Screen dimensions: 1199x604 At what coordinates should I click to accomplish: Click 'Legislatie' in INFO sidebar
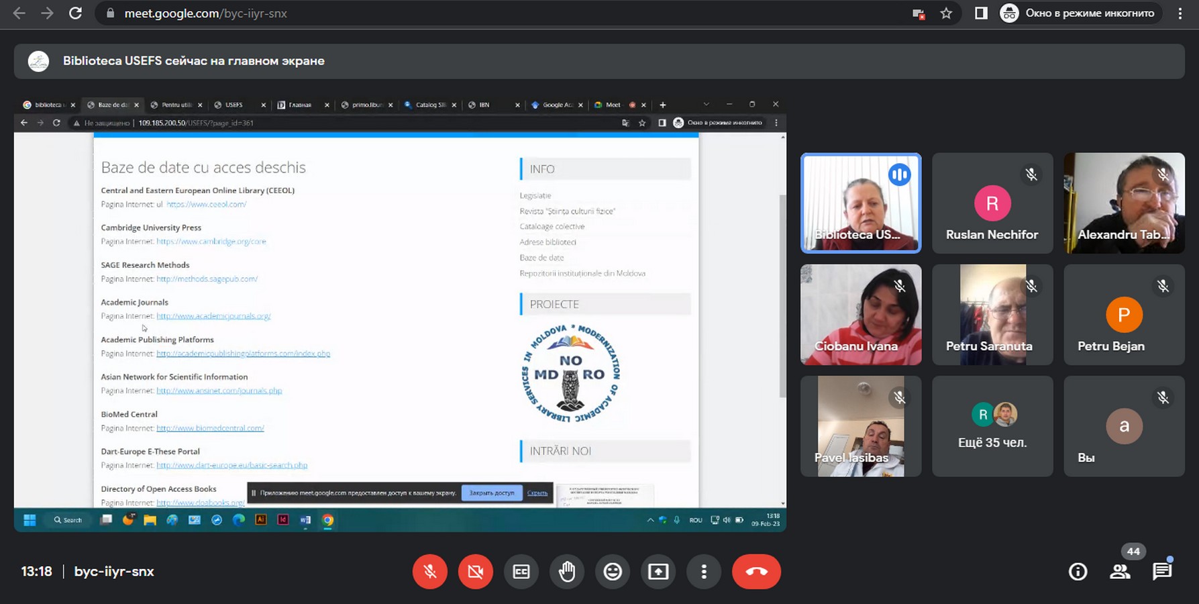coord(535,195)
